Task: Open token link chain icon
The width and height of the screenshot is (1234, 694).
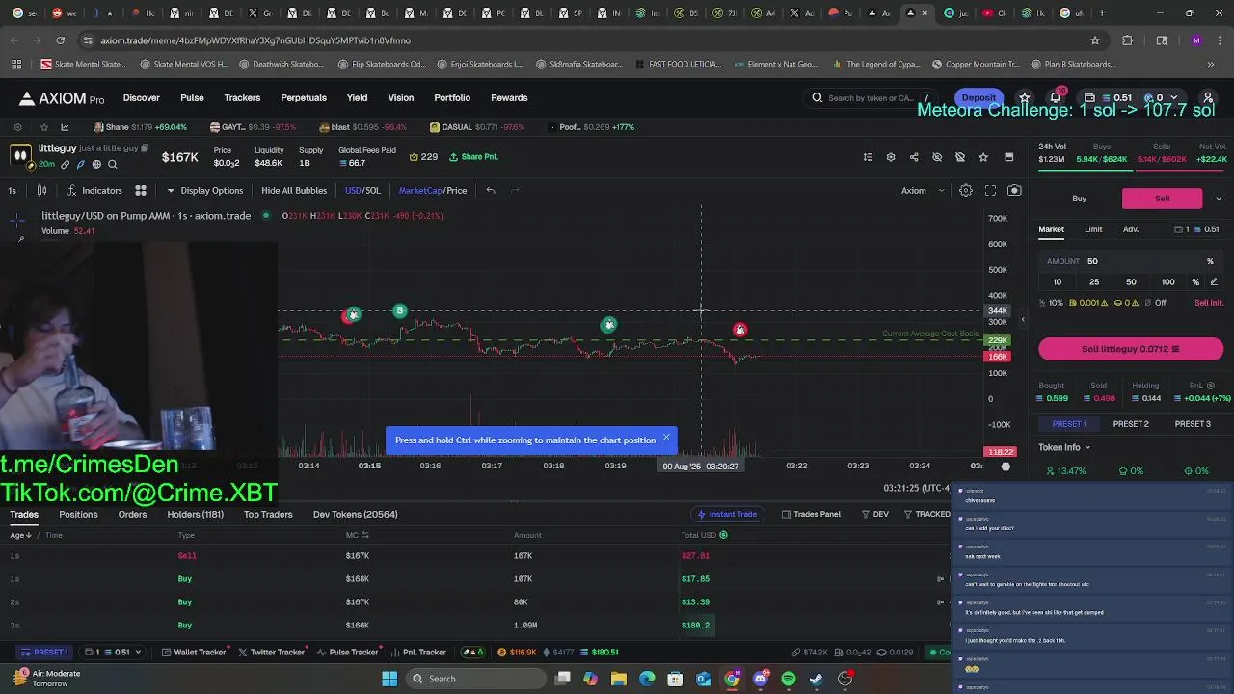Action: coord(66,165)
